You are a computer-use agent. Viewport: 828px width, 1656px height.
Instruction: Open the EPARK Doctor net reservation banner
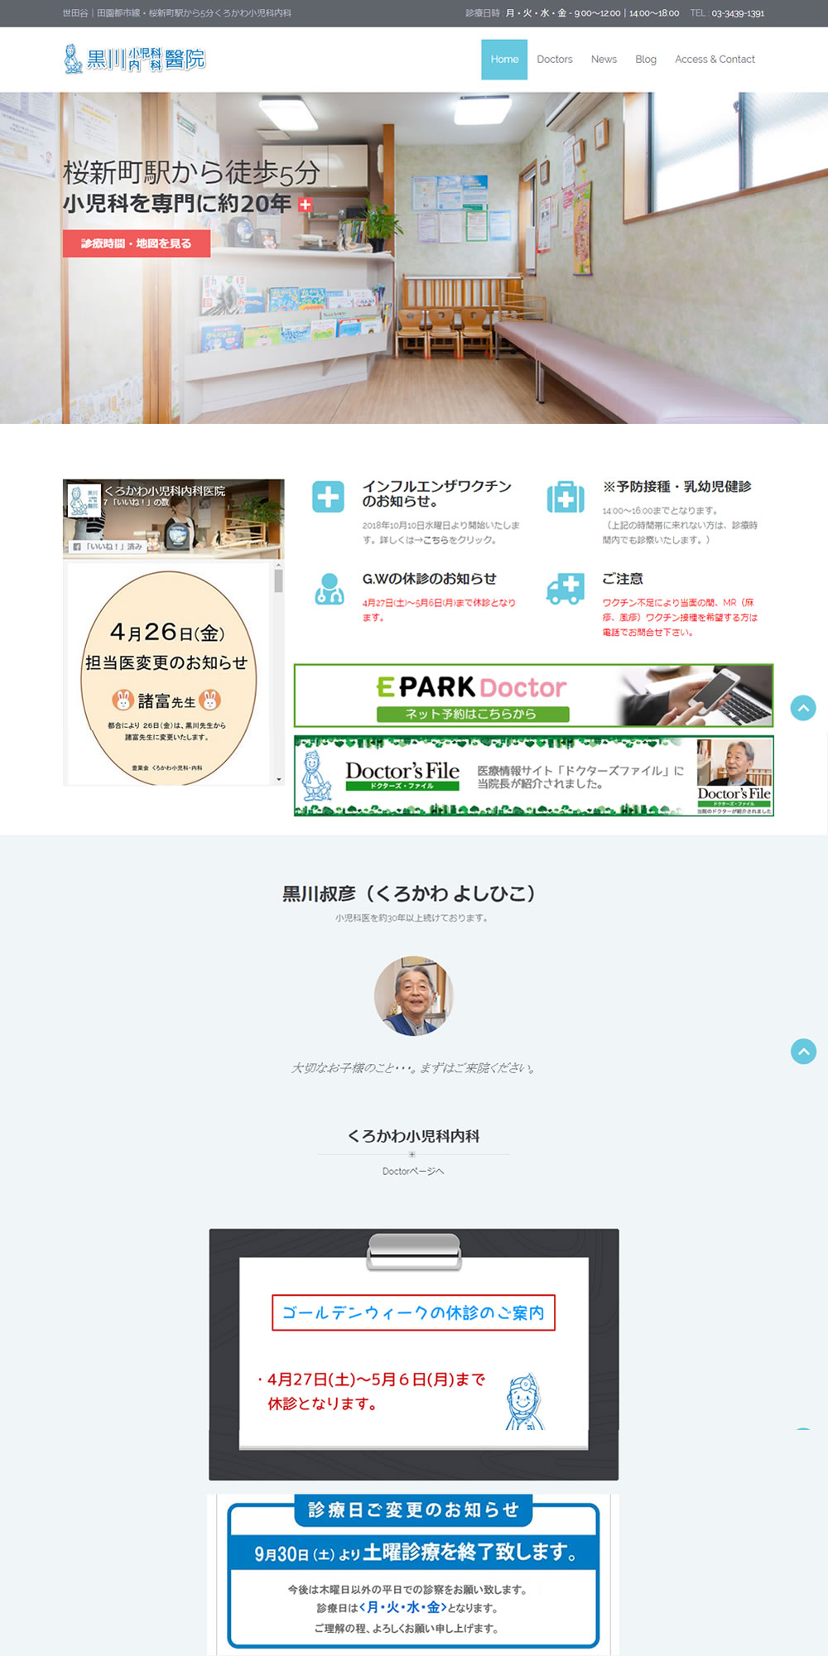(534, 696)
